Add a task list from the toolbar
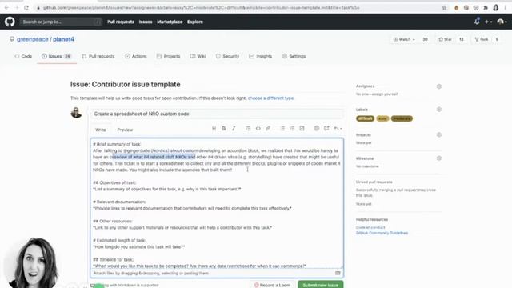Viewport: 512px width, 288px height. click(x=302, y=128)
